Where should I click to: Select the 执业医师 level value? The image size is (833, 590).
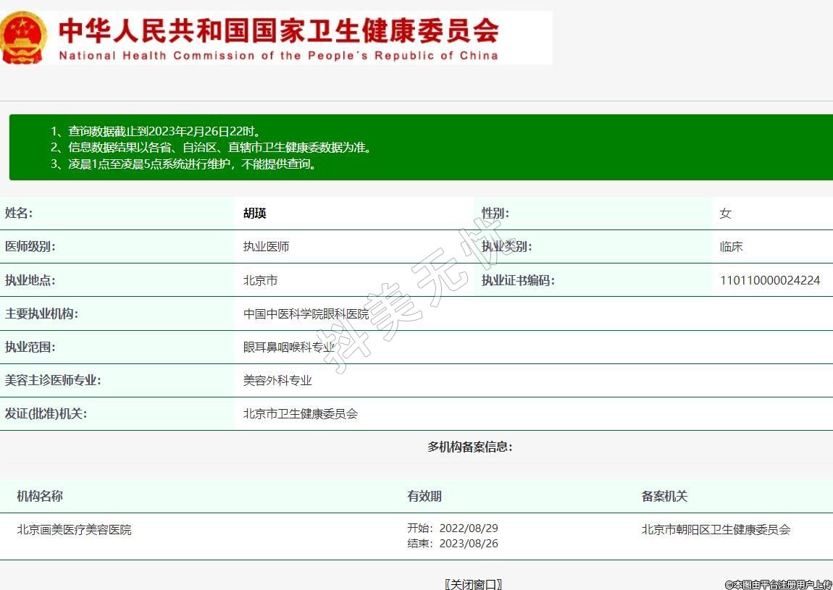266,247
